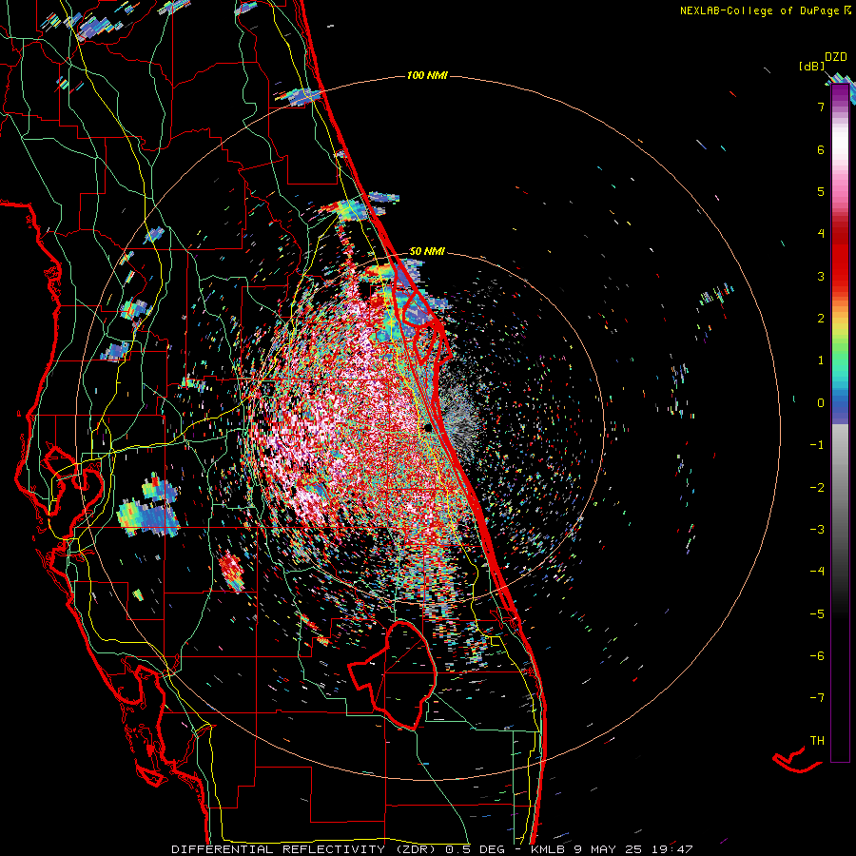Click the 7 dB tick label

[x=821, y=107]
